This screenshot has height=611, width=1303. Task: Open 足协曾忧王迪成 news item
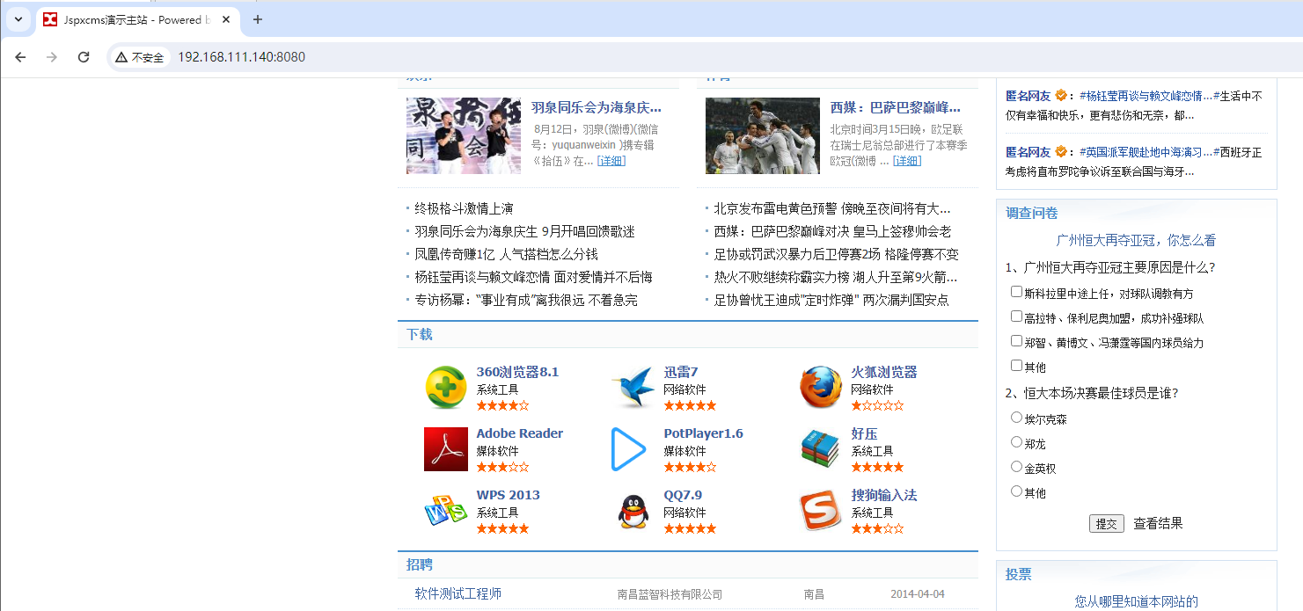[x=831, y=300]
